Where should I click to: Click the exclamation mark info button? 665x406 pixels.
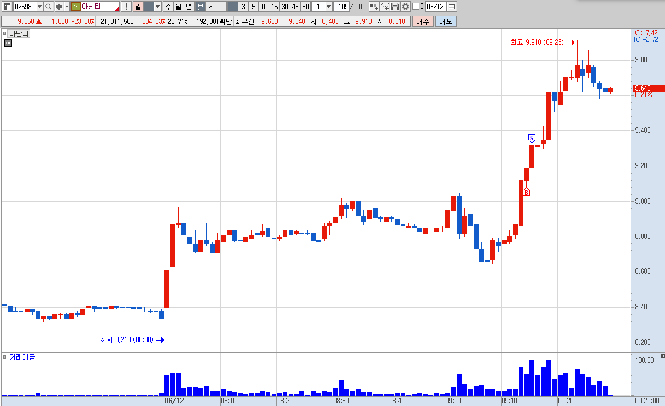[126, 7]
